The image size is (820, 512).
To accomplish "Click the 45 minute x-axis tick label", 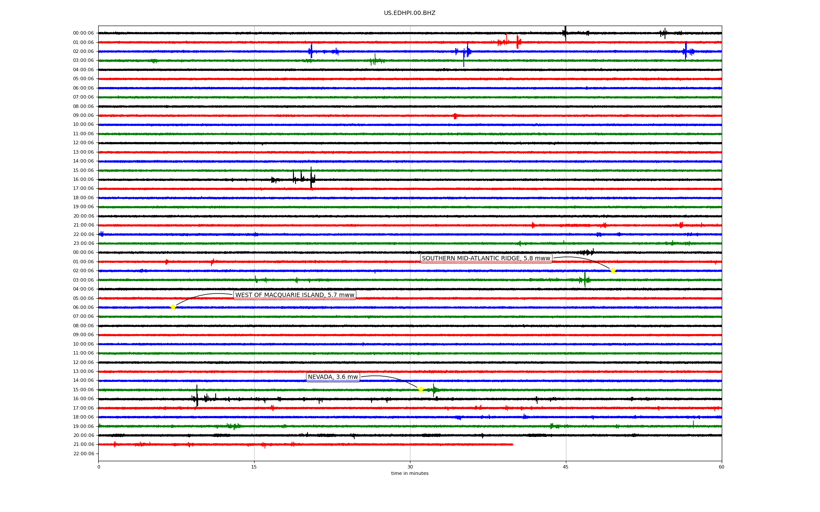I will (566, 467).
